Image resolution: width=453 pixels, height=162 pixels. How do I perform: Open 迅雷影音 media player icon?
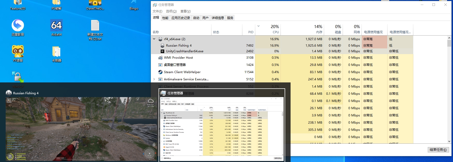(x=18, y=28)
